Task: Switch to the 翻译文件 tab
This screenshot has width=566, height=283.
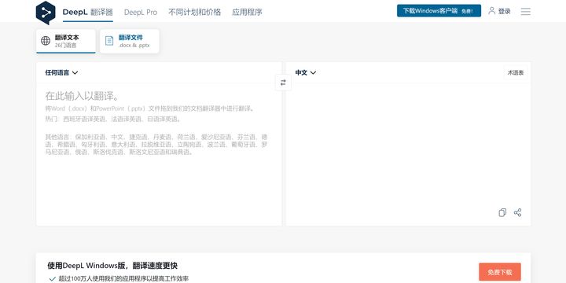Action: click(129, 41)
